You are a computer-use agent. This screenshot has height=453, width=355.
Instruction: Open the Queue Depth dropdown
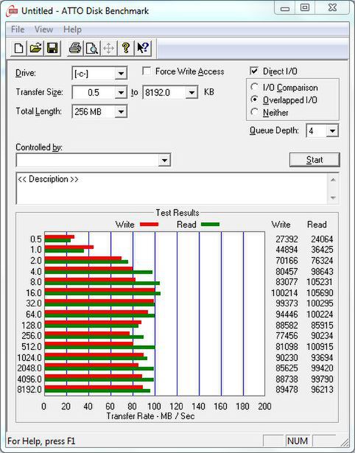(x=332, y=131)
